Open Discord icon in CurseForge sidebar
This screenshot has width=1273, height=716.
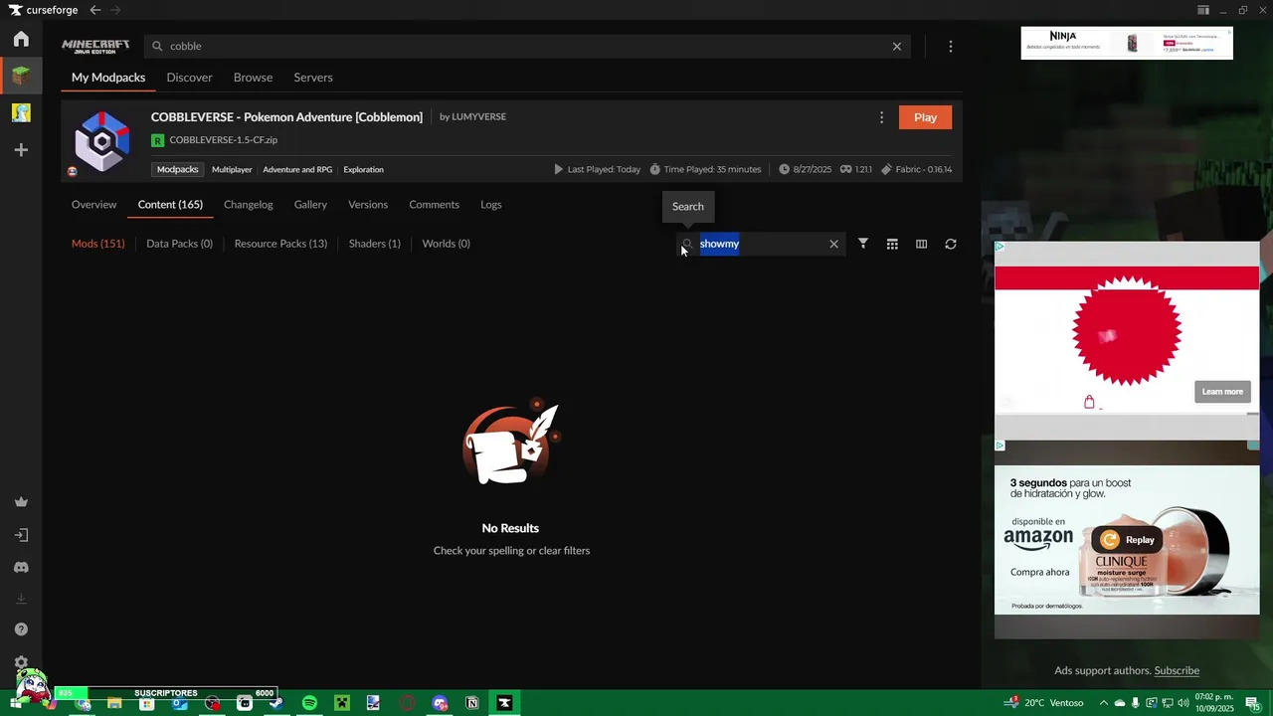click(x=21, y=567)
